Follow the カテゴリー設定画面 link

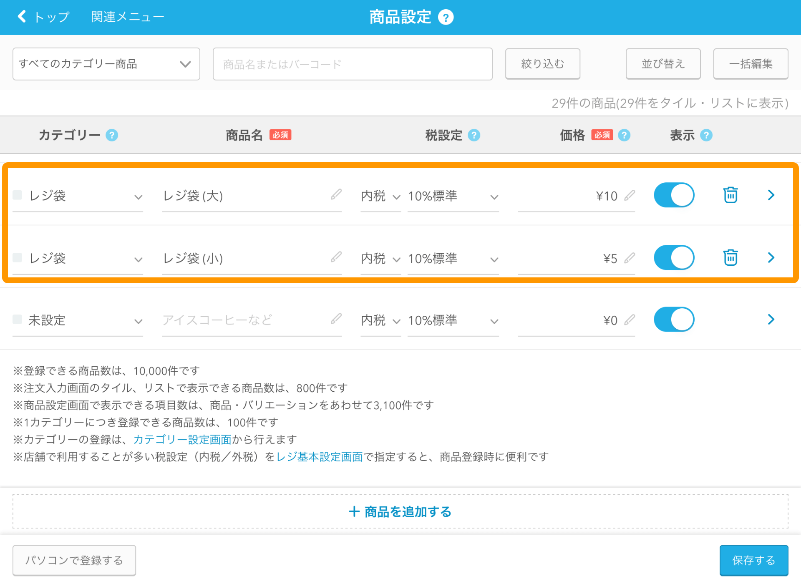[182, 439]
